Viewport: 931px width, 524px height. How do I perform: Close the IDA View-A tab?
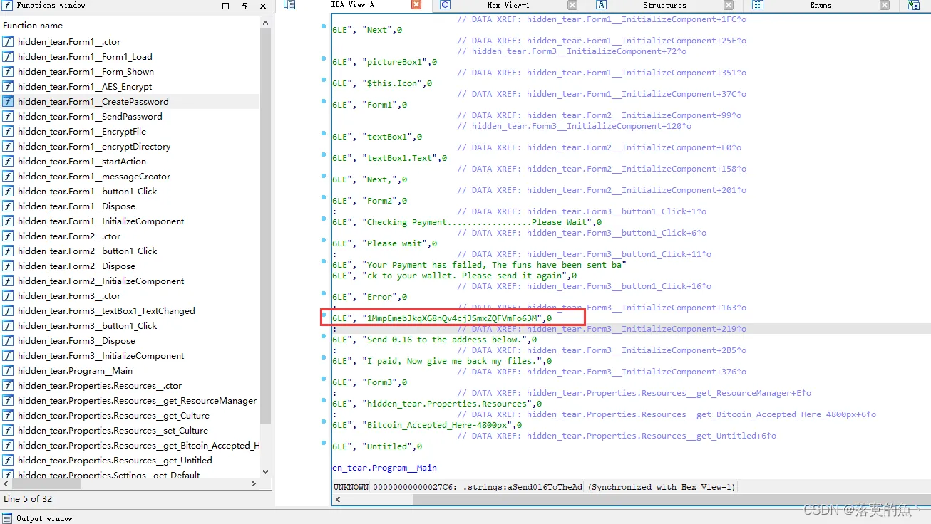tap(416, 5)
